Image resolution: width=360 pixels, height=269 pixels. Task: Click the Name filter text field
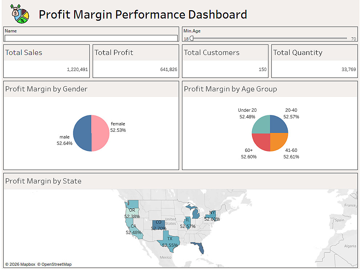(91, 38)
